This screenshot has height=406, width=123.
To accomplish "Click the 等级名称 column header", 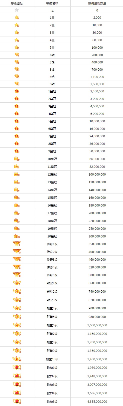I will coord(52,3).
